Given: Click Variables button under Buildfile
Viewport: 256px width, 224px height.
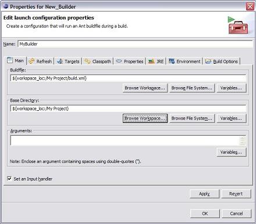Looking at the screenshot, I should click(x=232, y=88).
